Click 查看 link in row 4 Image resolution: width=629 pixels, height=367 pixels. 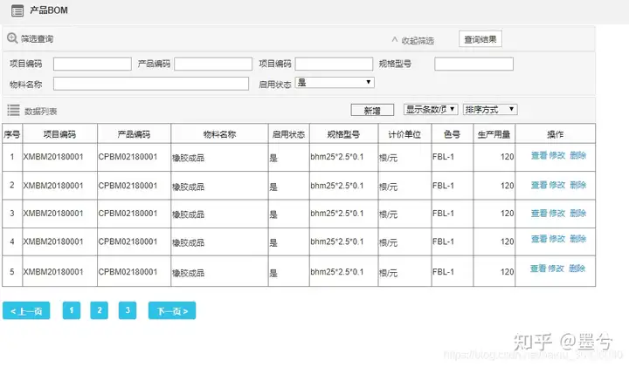pyautogui.click(x=539, y=239)
